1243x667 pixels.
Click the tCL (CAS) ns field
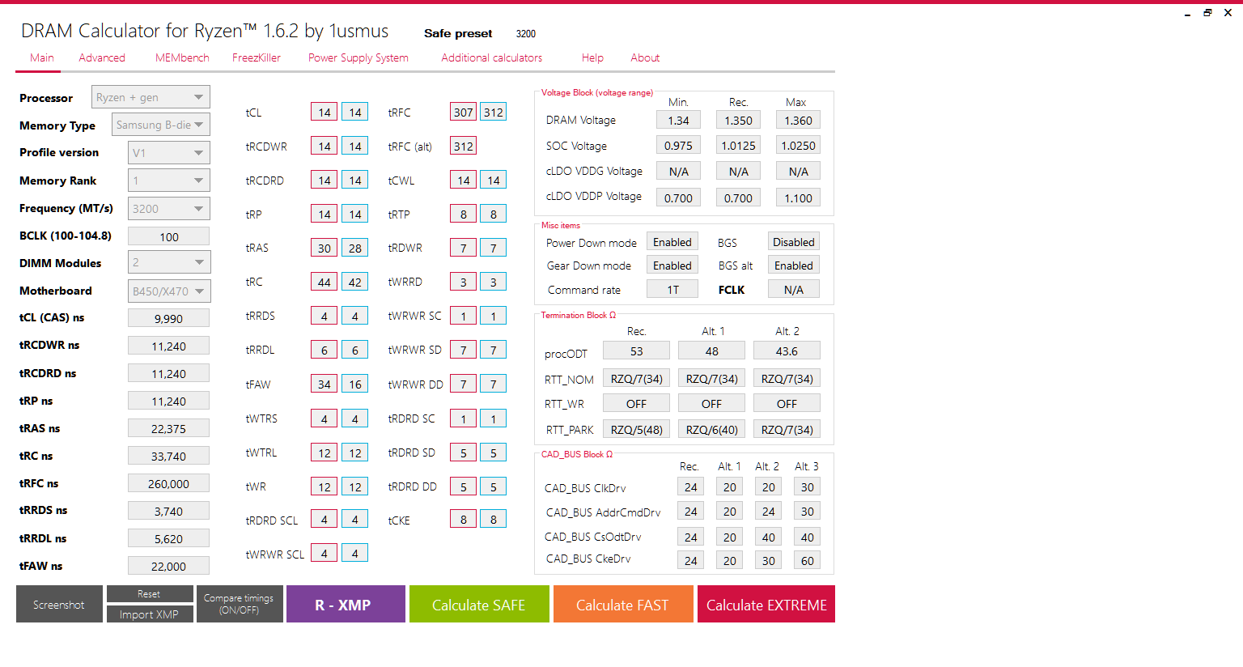(x=169, y=318)
